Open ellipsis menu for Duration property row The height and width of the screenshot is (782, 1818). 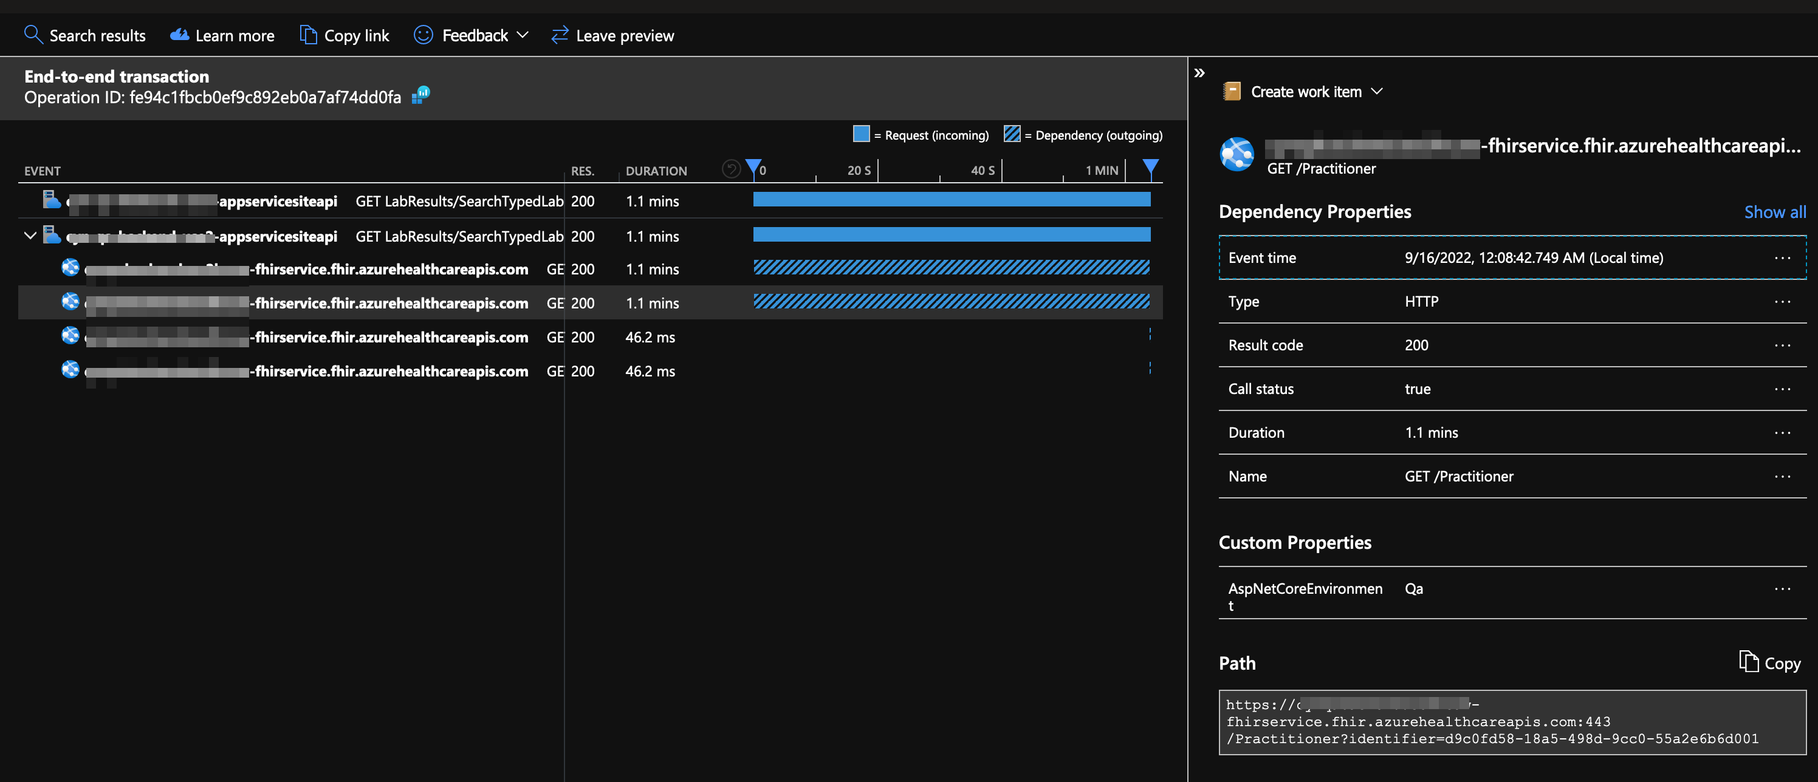[1782, 433]
